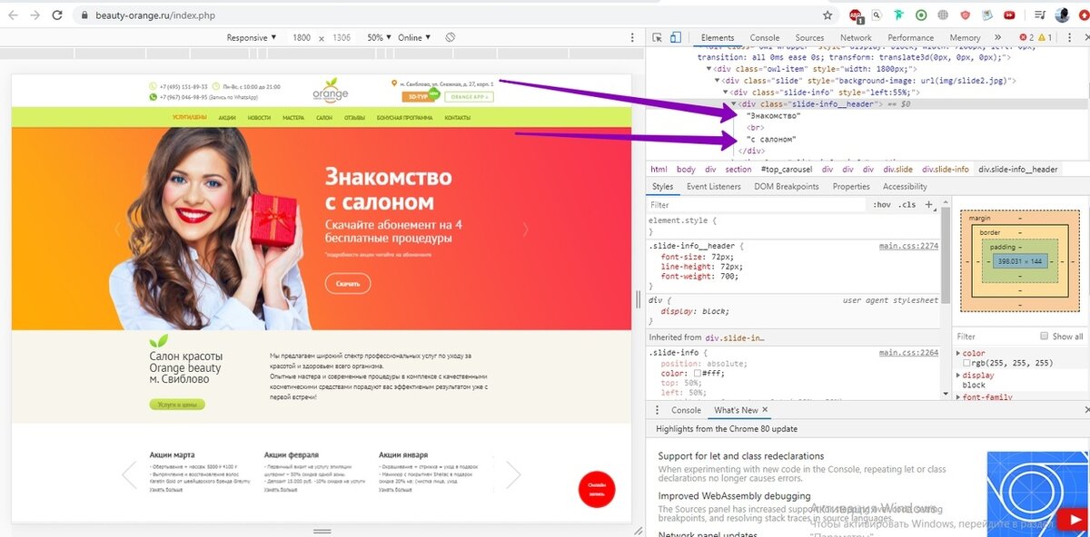Go to the previous slide arrow in carousel
Viewport: 1090px width, 537px height.
tap(117, 229)
